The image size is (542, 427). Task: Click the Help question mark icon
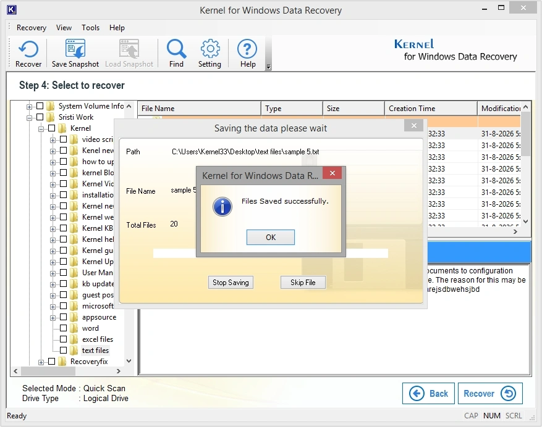[x=247, y=49]
